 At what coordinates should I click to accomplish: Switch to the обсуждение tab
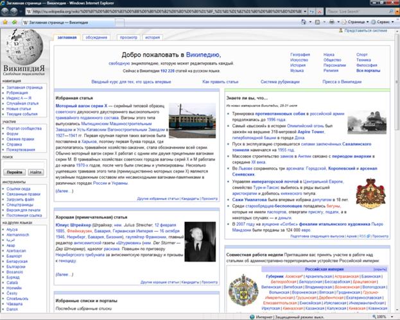(96, 37)
